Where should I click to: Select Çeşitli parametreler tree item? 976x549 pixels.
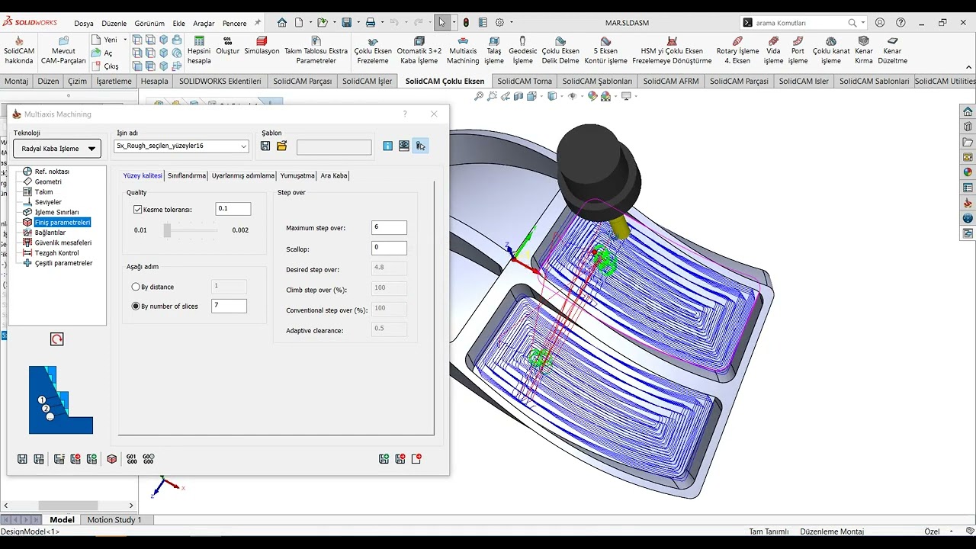click(63, 263)
